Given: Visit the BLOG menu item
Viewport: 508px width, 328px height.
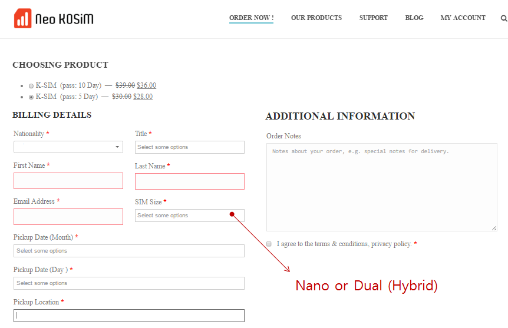Looking at the screenshot, I should pyautogui.click(x=414, y=18).
